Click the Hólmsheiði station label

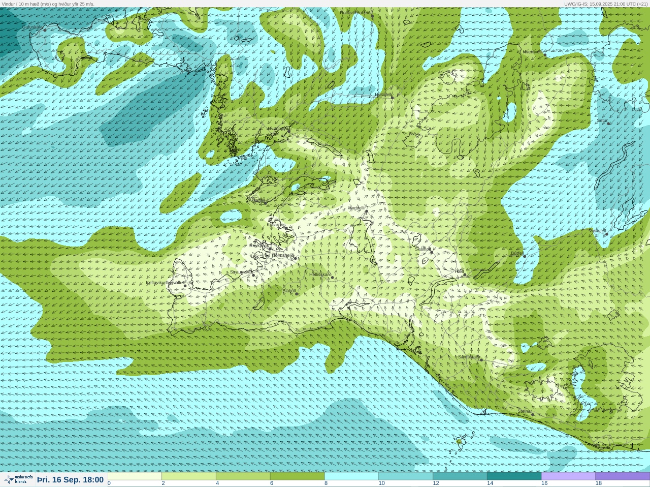282,255
